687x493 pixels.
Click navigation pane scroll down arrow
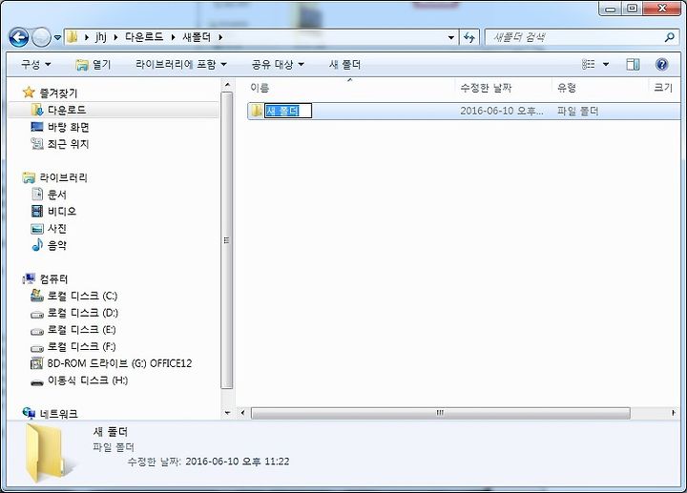[x=227, y=413]
